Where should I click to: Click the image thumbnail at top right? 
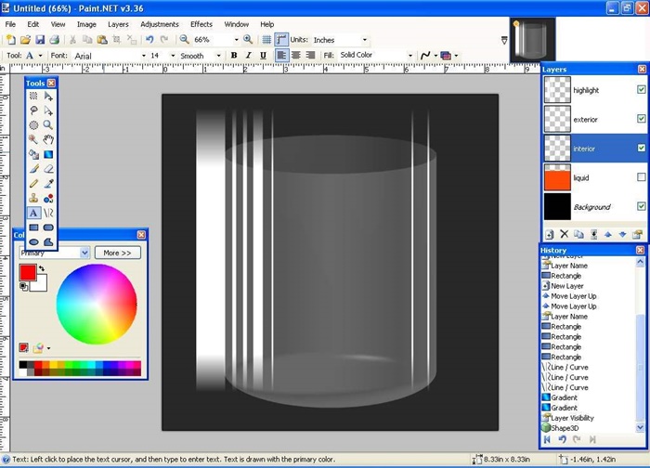[533, 40]
